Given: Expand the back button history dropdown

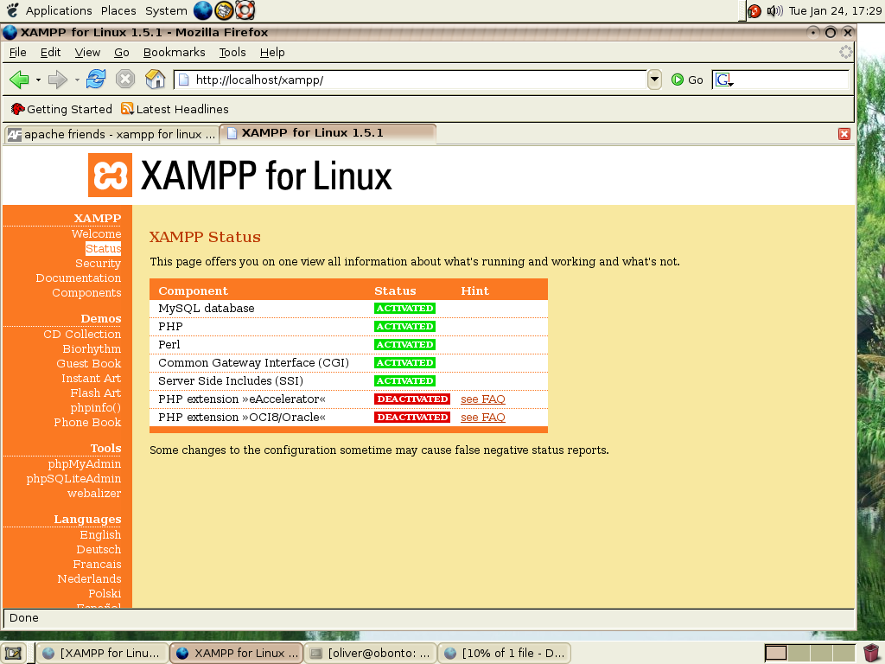Looking at the screenshot, I should tap(38, 80).
